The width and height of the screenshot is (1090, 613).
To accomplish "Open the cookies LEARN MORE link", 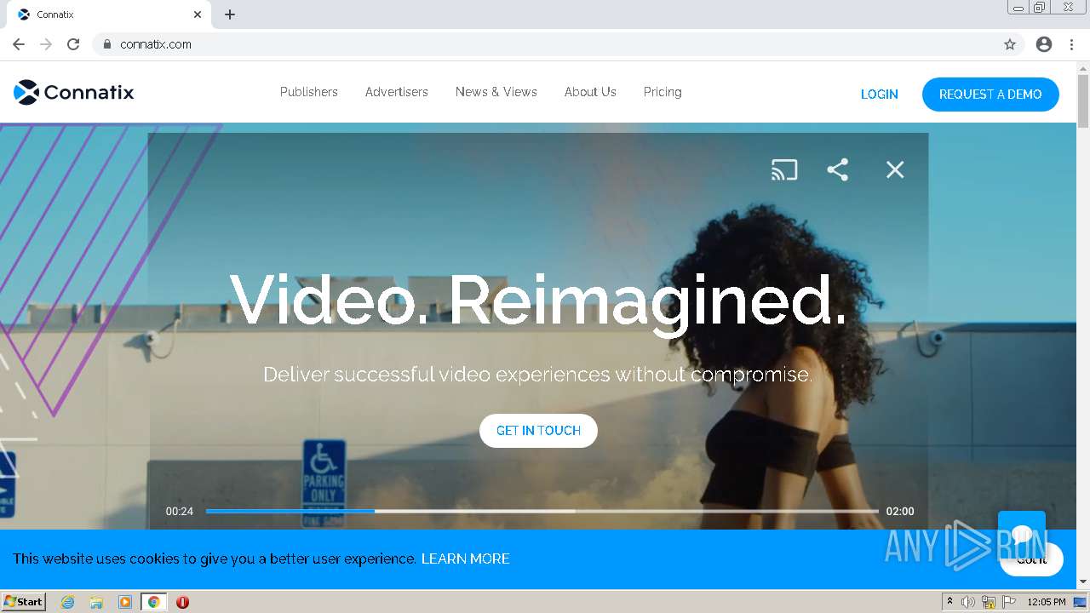I will (466, 559).
